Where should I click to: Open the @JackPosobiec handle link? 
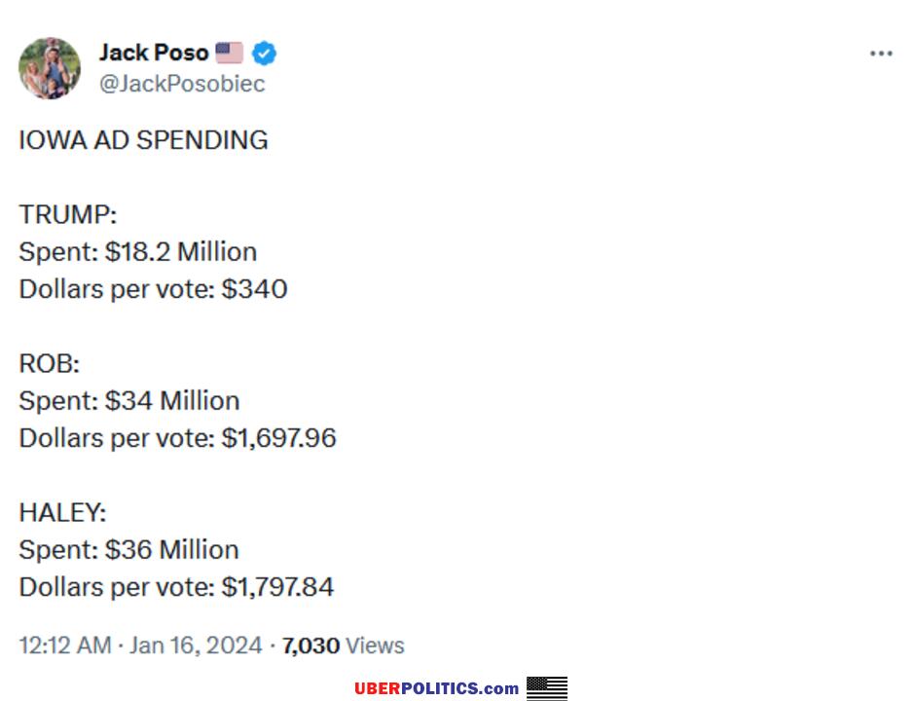[182, 84]
